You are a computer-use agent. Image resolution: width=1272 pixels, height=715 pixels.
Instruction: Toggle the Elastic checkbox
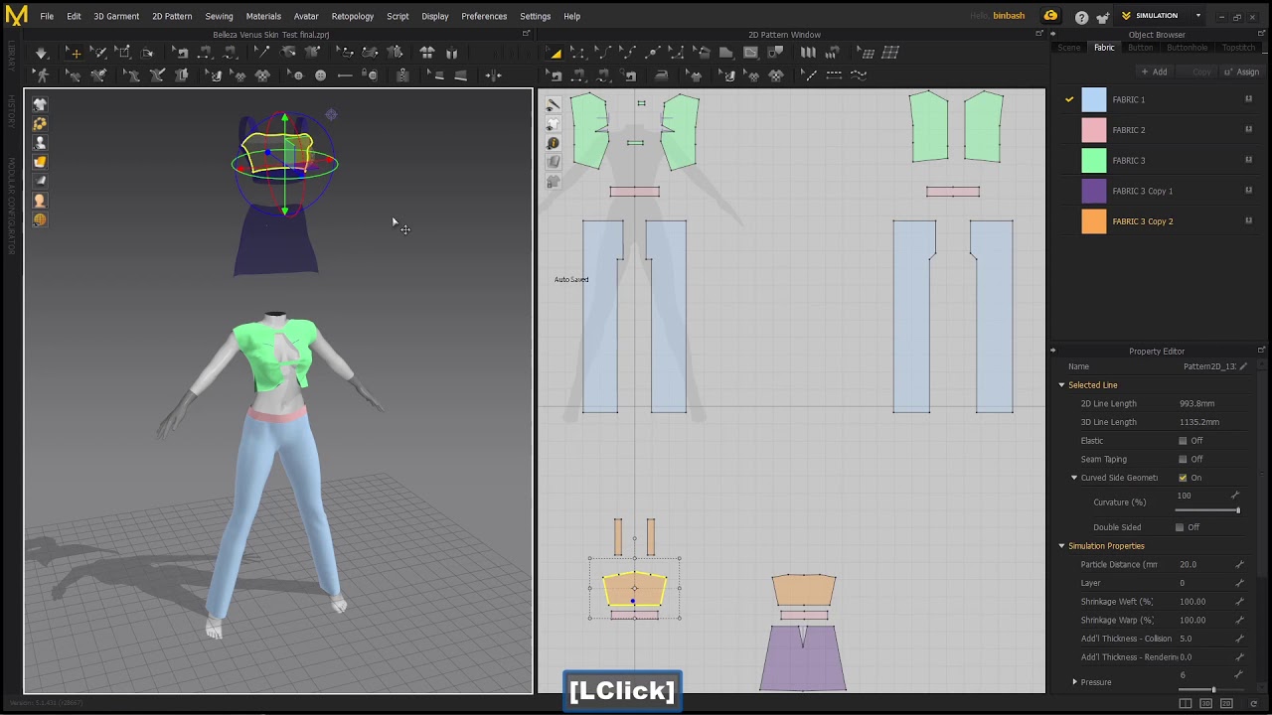point(1183,441)
